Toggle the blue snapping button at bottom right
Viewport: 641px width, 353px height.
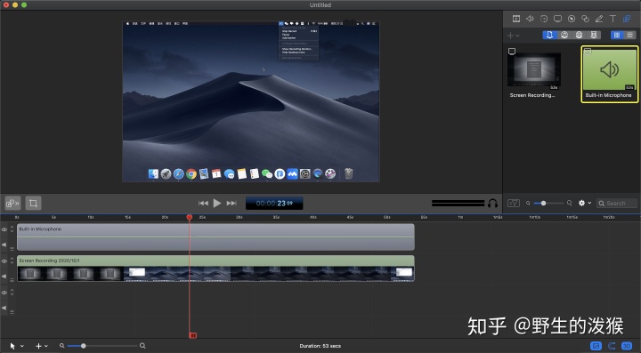(x=596, y=346)
